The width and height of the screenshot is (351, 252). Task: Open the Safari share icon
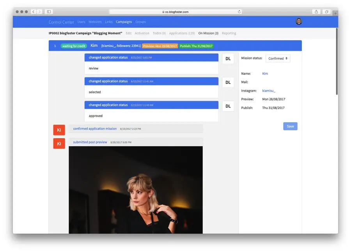pos(316,12)
